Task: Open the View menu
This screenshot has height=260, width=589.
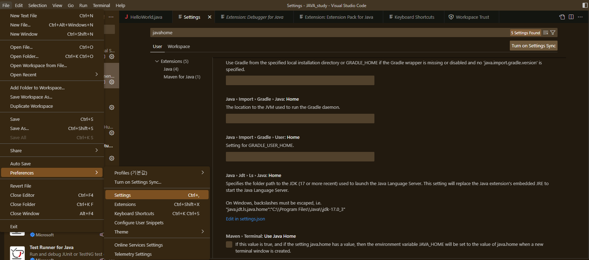Action: [57, 5]
